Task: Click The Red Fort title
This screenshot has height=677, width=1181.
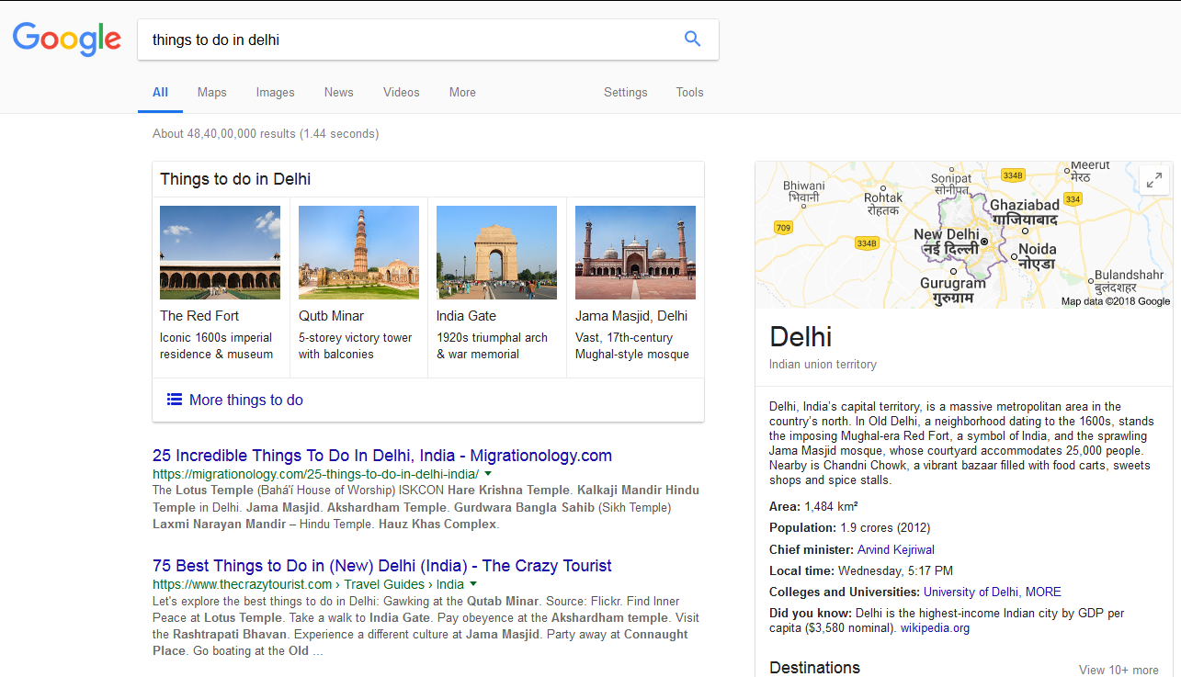Action: click(199, 316)
